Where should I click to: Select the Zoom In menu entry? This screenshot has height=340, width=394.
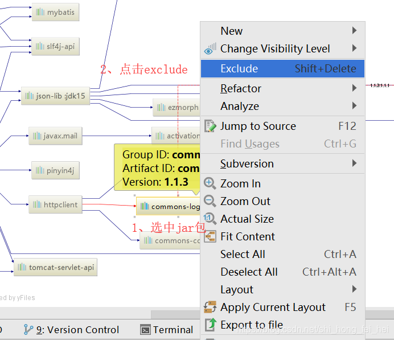tap(282, 183)
